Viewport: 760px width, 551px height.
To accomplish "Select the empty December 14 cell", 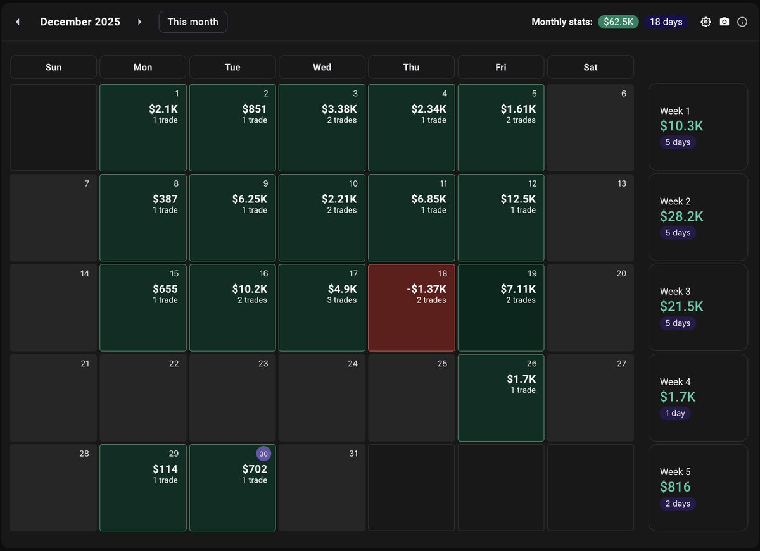I will [54, 308].
